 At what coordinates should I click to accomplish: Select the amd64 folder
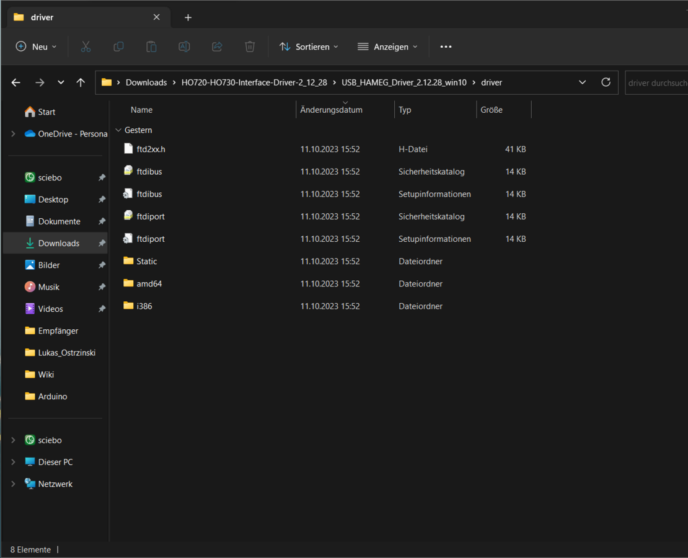149,283
